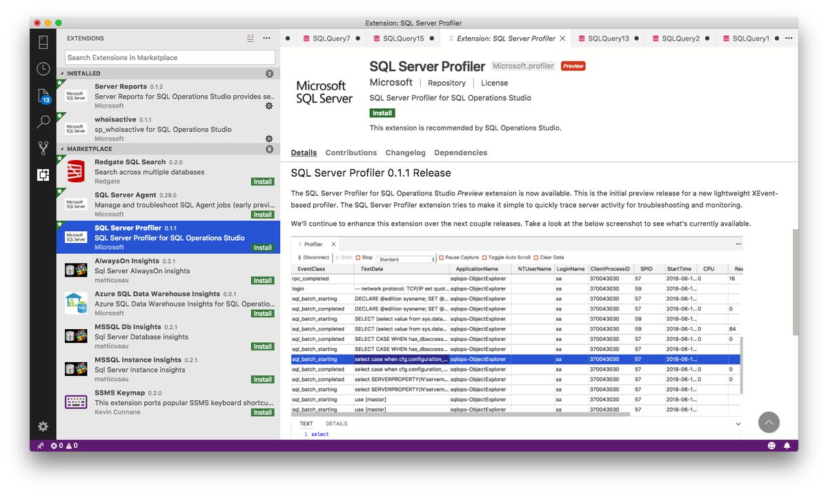
Task: Click the profiler screenshot image
Action: click(517, 339)
